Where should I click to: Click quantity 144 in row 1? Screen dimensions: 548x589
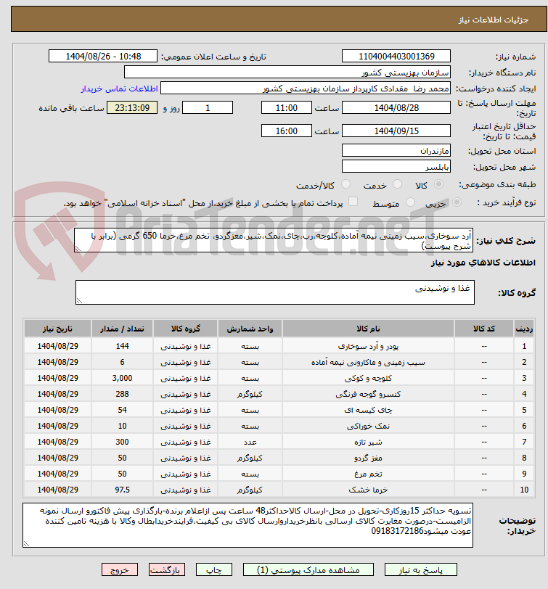pos(122,346)
